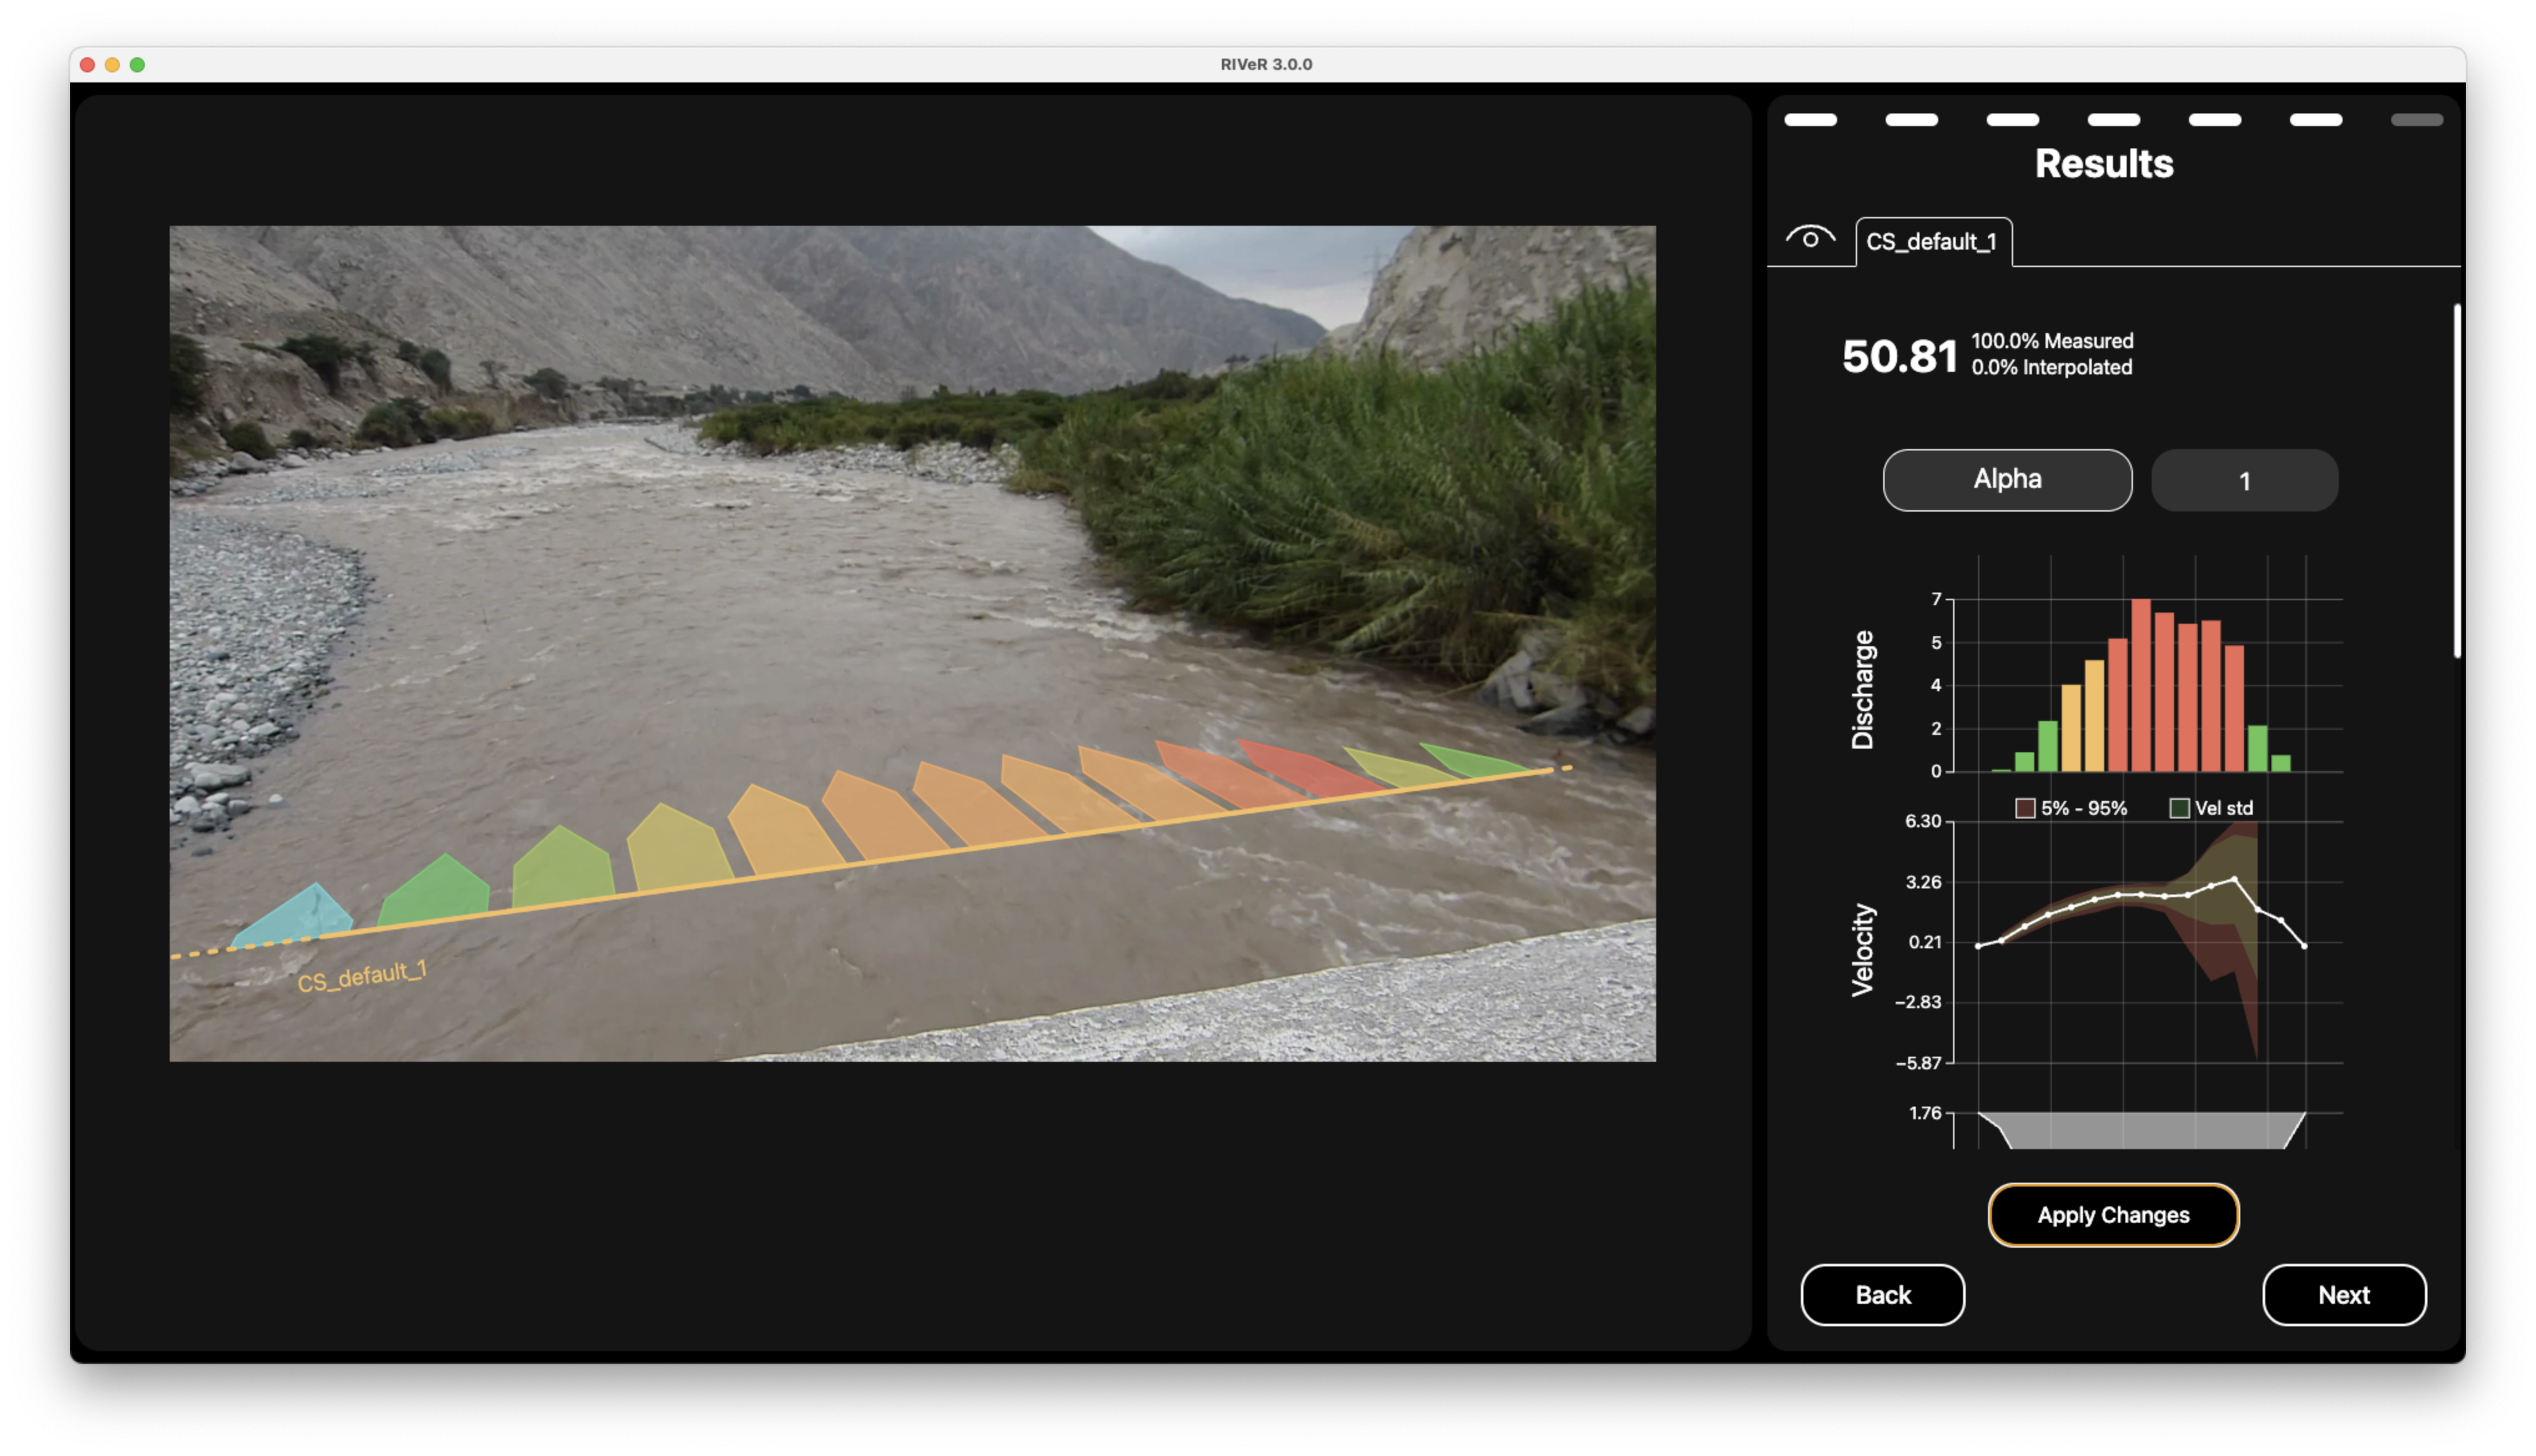Toggle the eye icon beside the CS_default_1 tab
2536x1456 pixels.
click(x=1810, y=238)
